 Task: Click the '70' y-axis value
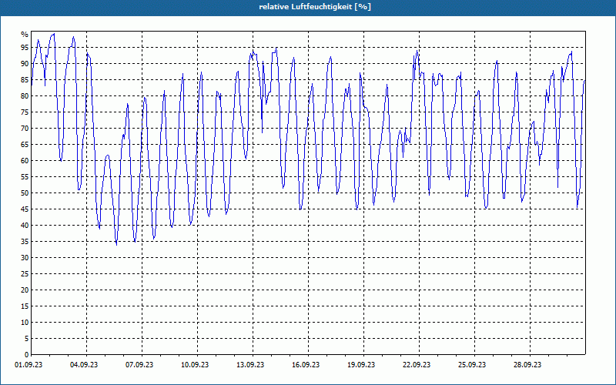coord(25,129)
